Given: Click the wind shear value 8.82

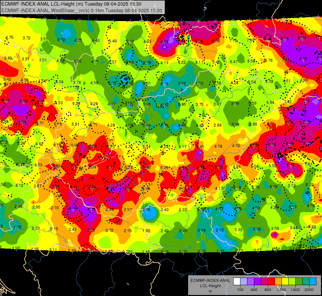Looking at the screenshot, I should pyautogui.click(x=303, y=59).
